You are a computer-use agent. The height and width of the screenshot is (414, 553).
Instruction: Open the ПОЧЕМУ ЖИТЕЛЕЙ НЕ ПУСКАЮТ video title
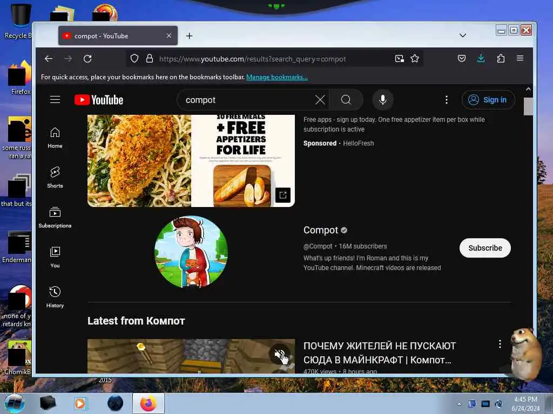pos(380,353)
